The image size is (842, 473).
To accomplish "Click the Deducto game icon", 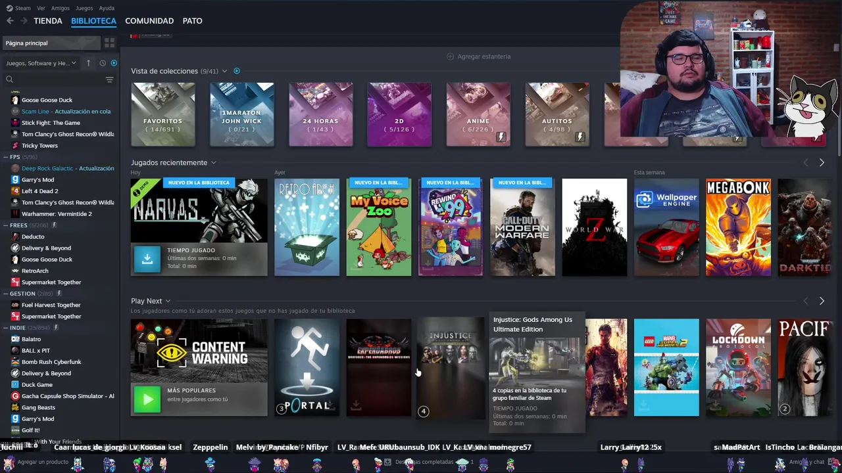I will [16, 236].
